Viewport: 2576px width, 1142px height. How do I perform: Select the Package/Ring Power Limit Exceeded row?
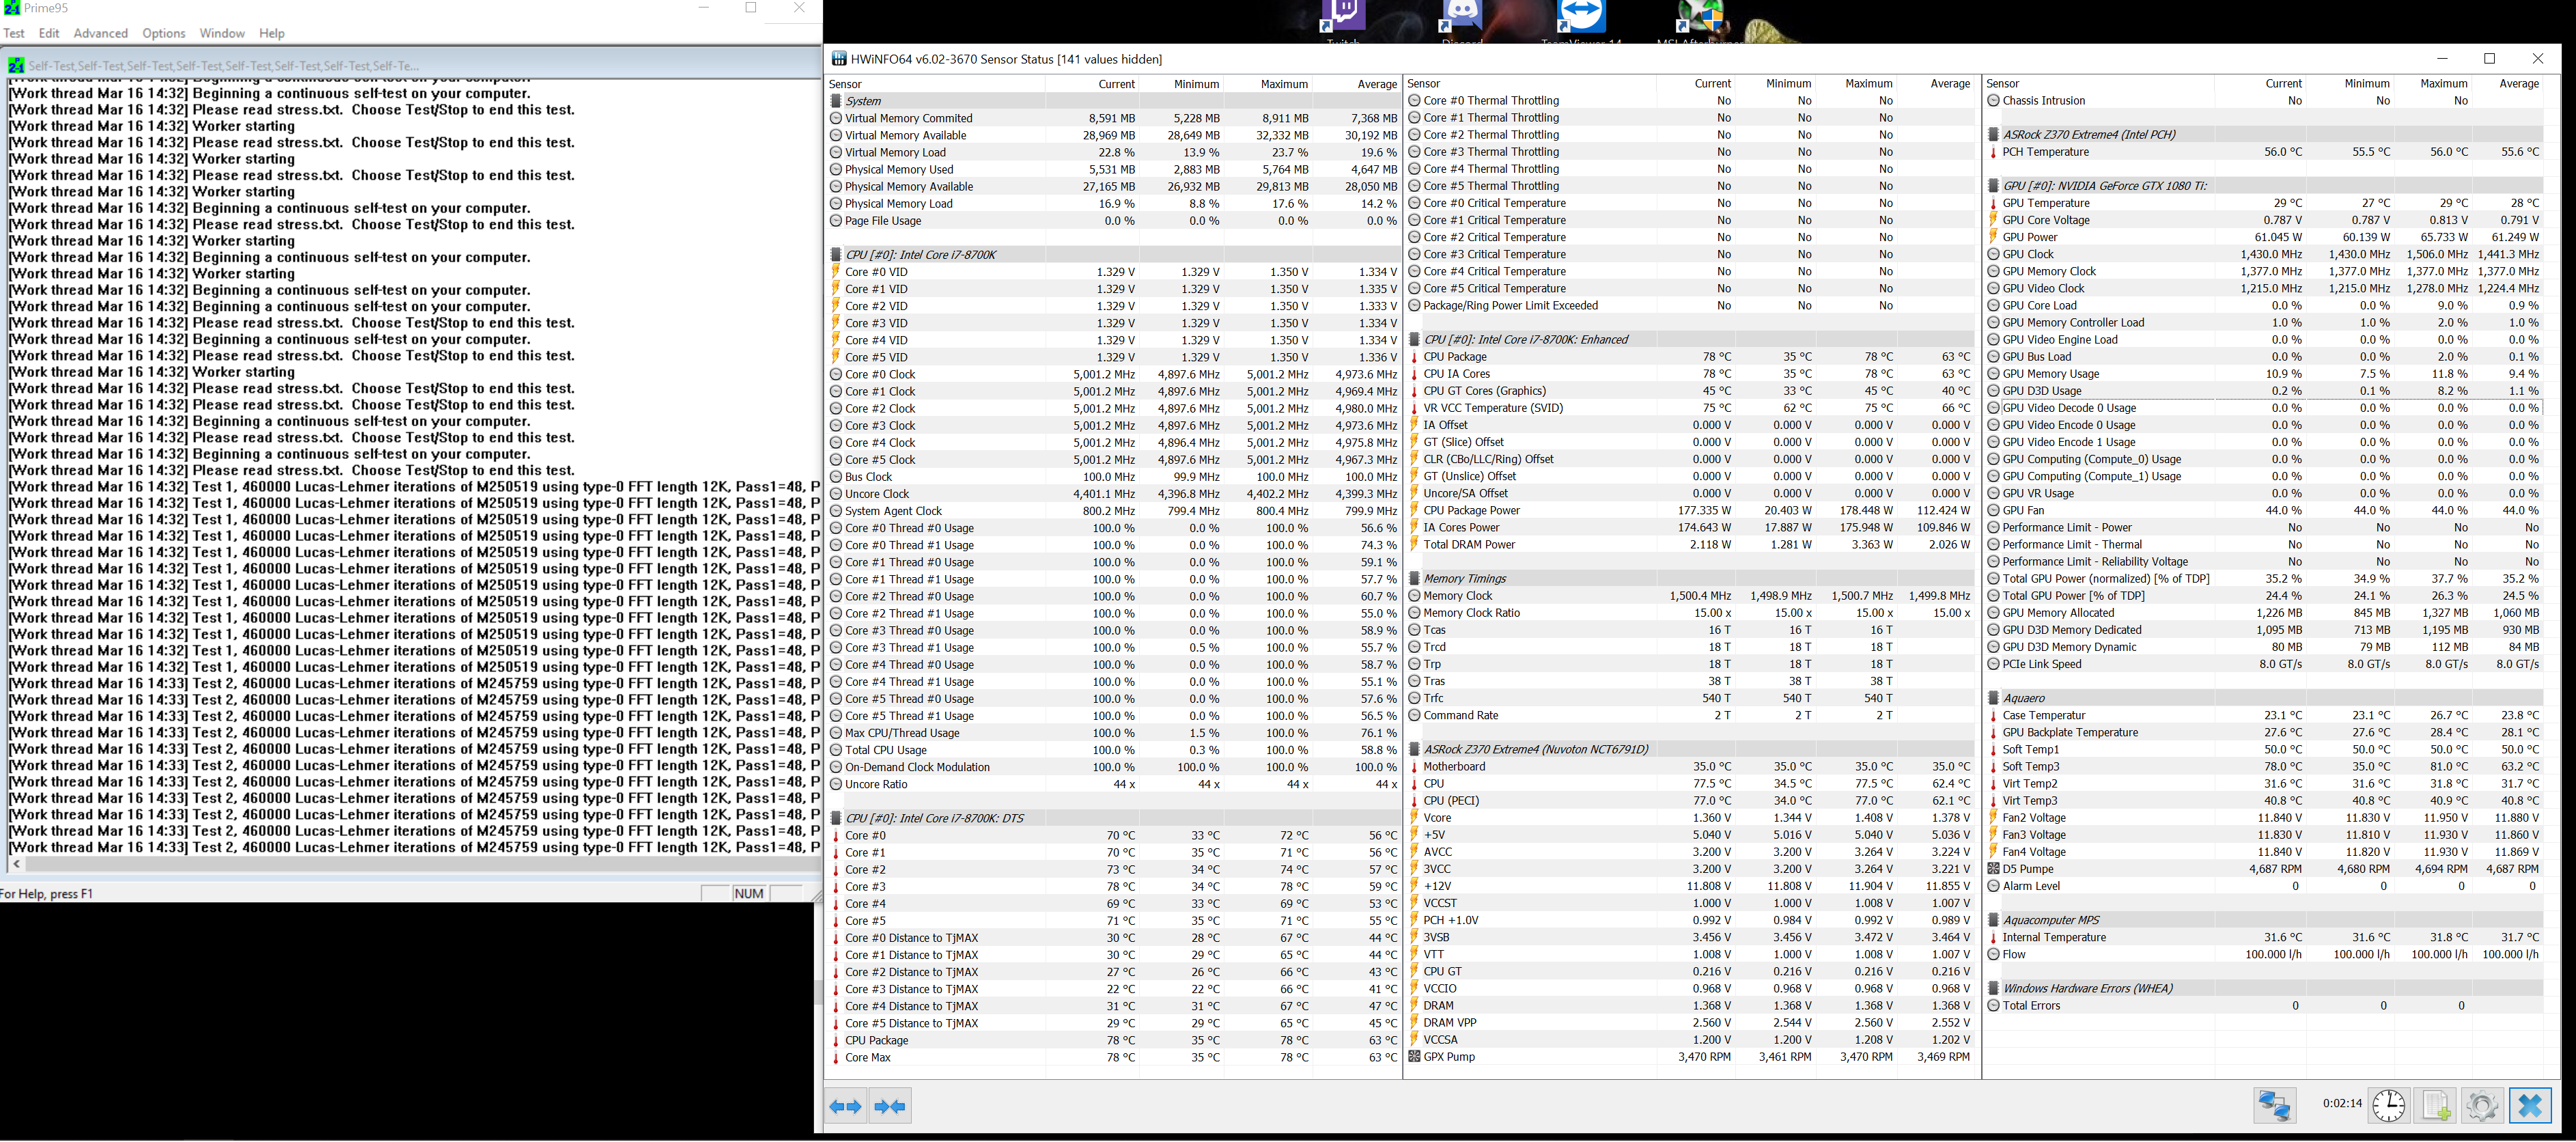1690,306
